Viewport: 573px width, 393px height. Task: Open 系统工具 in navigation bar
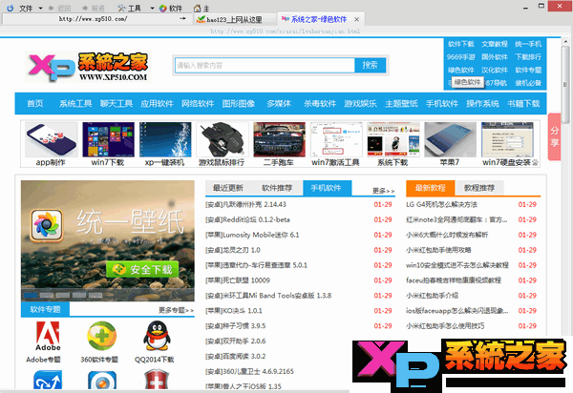(x=75, y=104)
